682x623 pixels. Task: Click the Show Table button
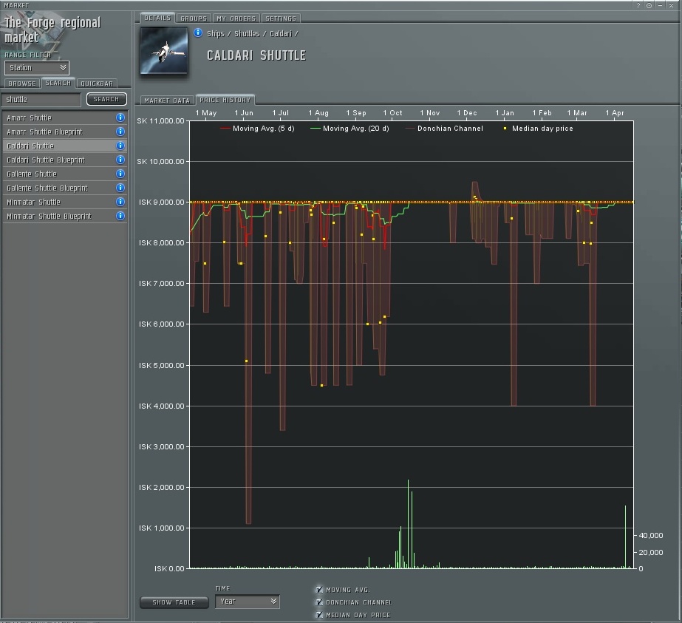174,602
